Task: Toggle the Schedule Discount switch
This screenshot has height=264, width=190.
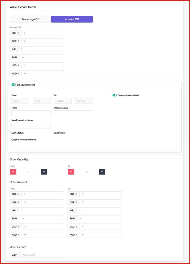Action: 14,85
